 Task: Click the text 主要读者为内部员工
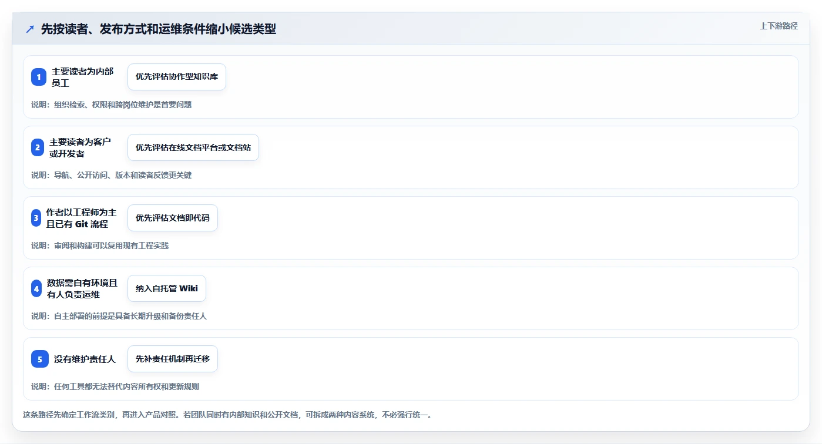(83, 77)
